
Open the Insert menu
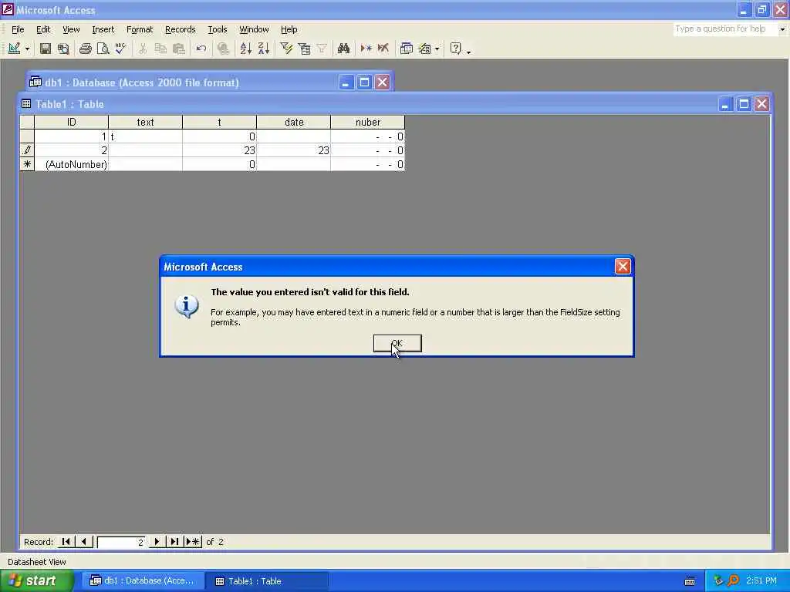coord(103,29)
